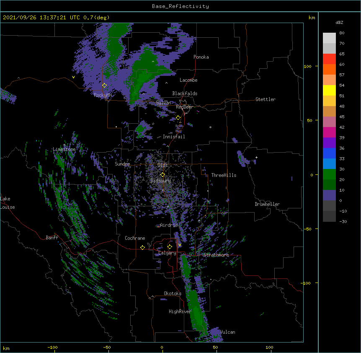
Task: Select the yellow diamond marker above Calgary label
Action: 170,247
